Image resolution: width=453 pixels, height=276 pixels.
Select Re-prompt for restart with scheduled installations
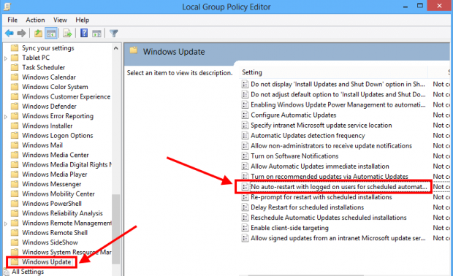[x=321, y=197]
